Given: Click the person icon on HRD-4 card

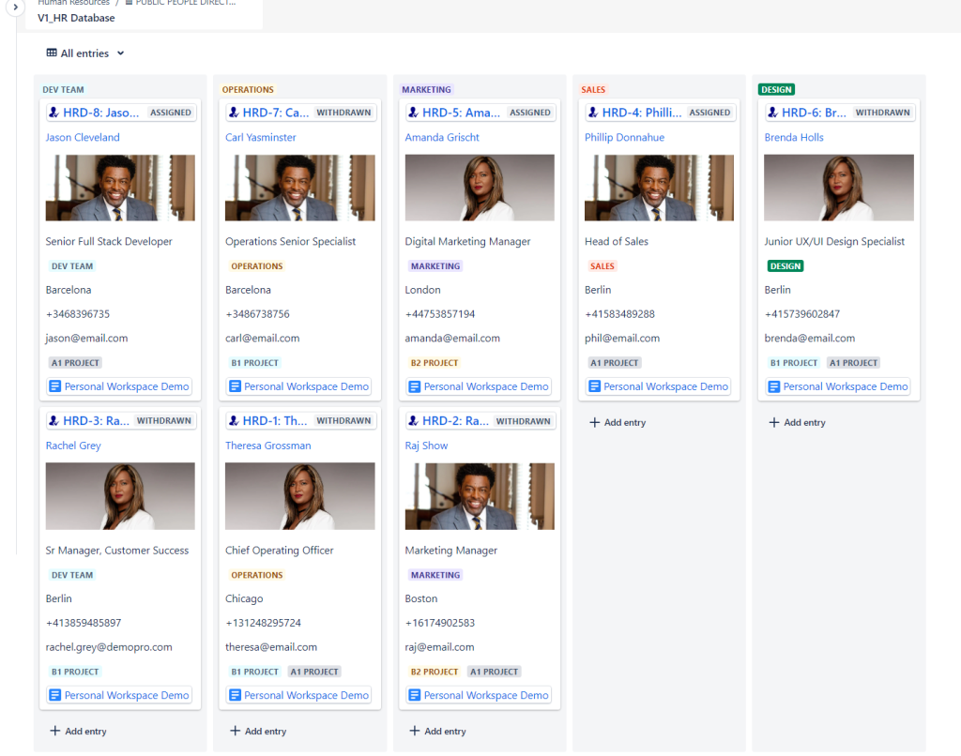Looking at the screenshot, I should (x=591, y=111).
